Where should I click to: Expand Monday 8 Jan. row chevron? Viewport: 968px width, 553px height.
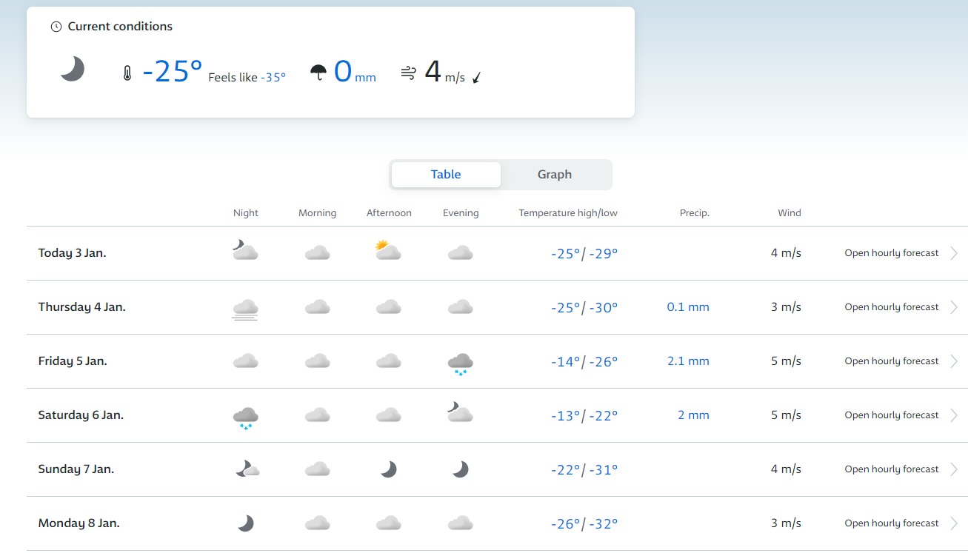tap(954, 523)
